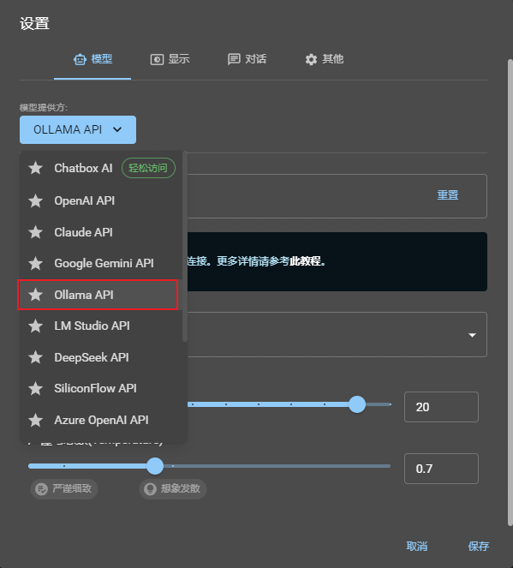Click the provider list scrollbar
The width and height of the screenshot is (513, 568).
pos(185,247)
